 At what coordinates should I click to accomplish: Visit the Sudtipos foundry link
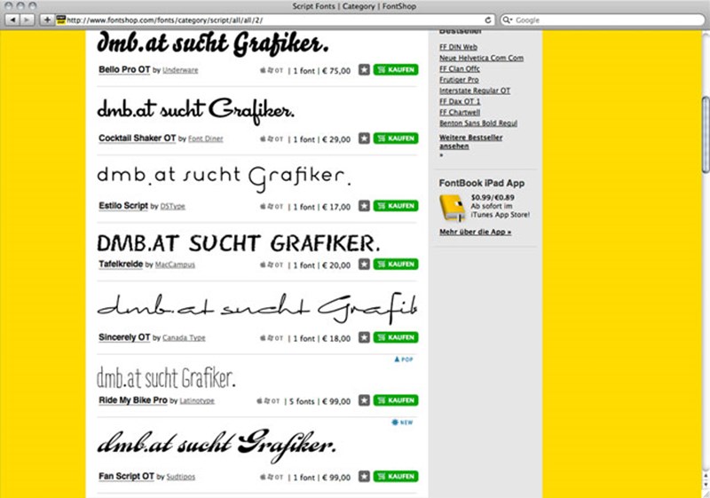tap(181, 477)
